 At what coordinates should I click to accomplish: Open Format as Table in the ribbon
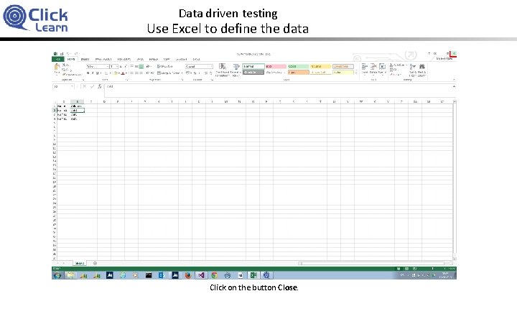236,70
